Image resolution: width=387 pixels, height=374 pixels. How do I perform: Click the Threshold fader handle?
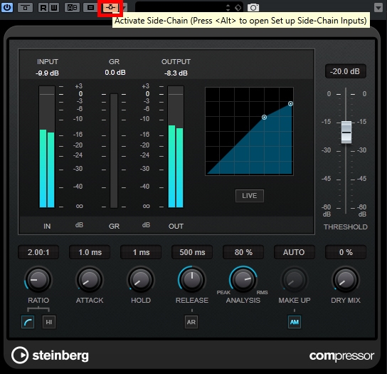[x=346, y=133]
